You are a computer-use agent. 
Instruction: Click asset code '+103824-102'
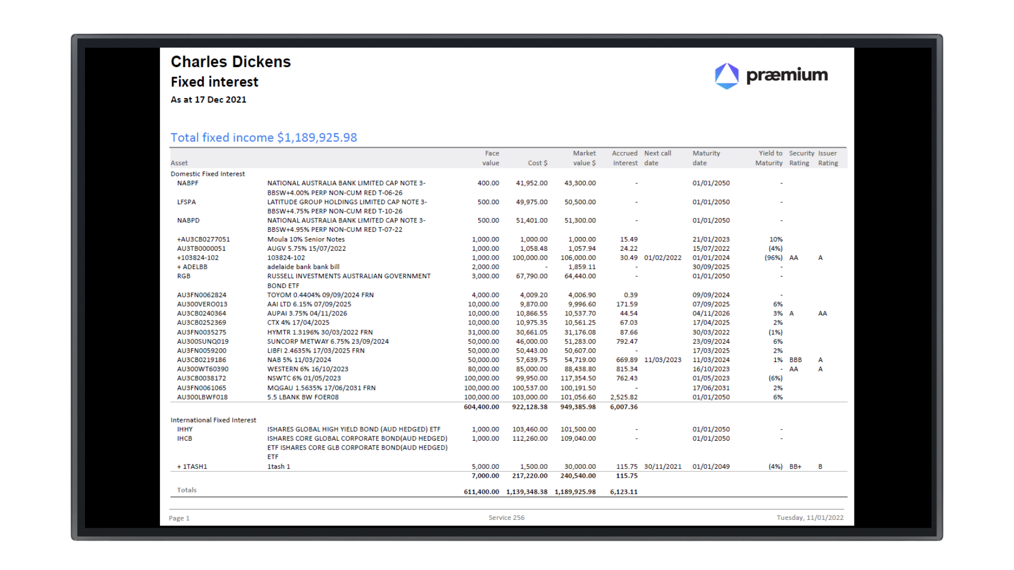click(198, 258)
